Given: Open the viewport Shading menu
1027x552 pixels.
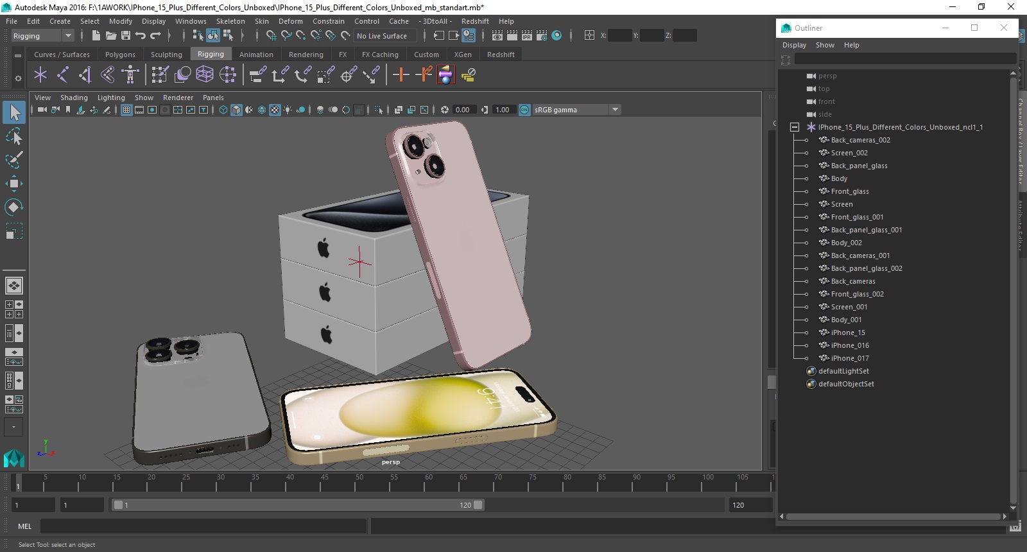Looking at the screenshot, I should coord(74,98).
